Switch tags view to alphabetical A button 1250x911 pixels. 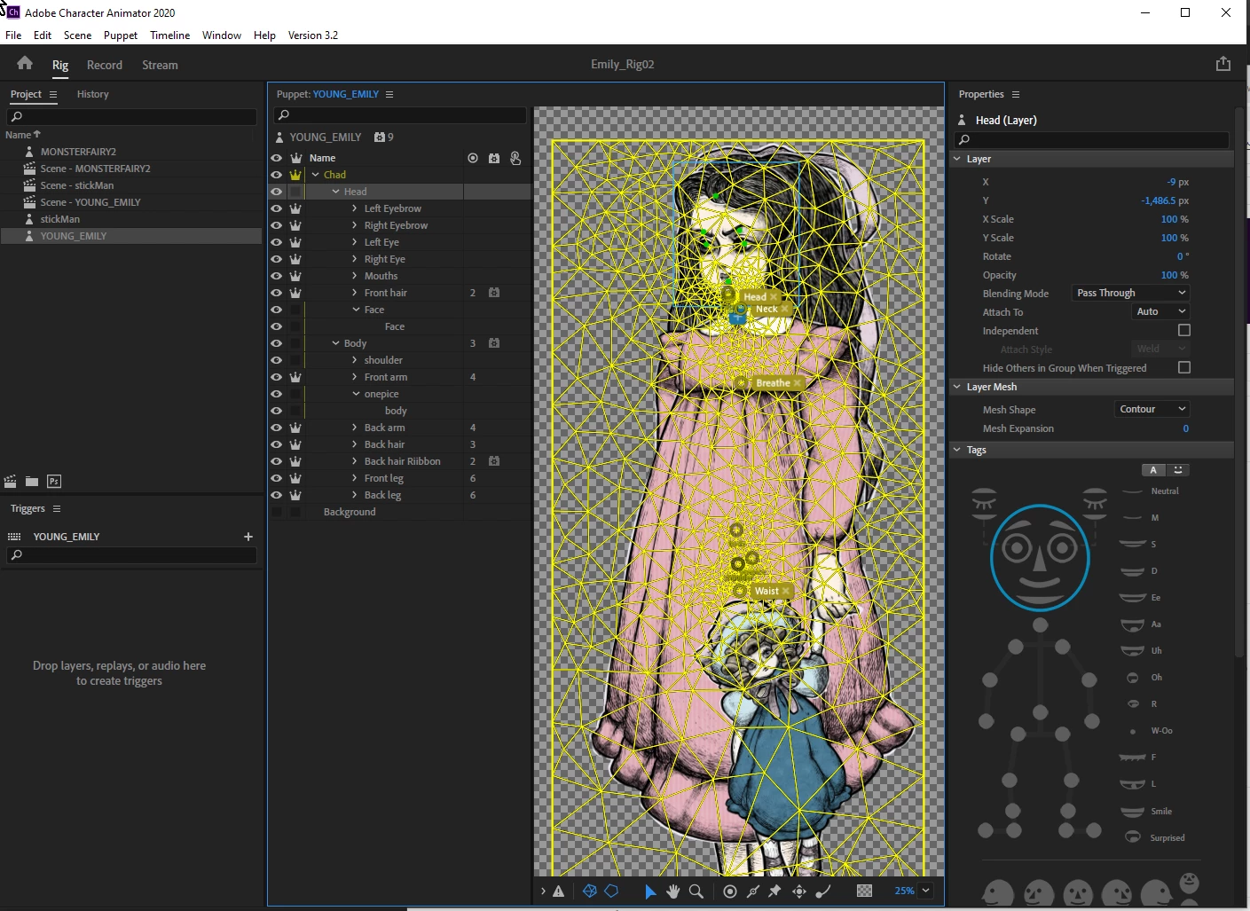[x=1152, y=470]
